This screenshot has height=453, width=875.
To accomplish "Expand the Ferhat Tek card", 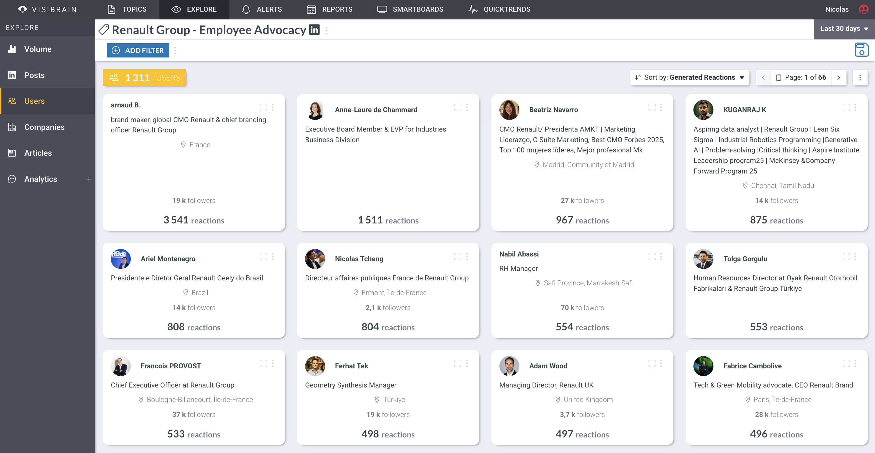I will click(457, 363).
